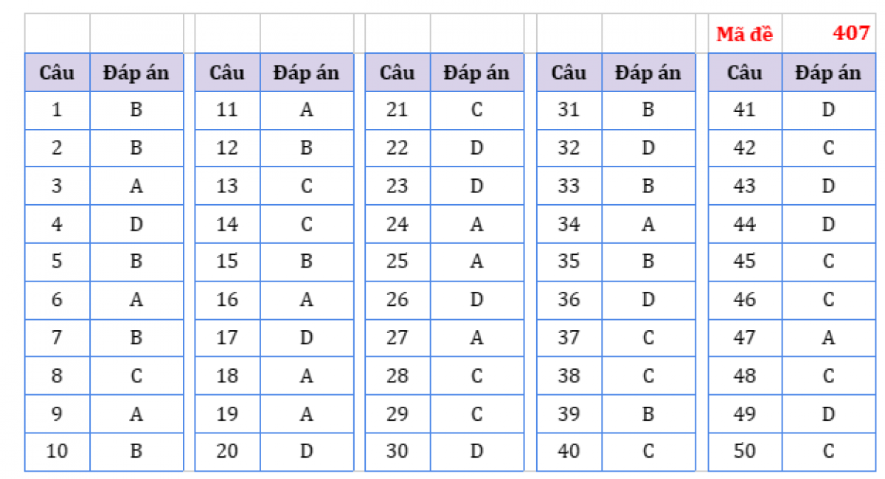Click question number 33 cell
The height and width of the screenshot is (479, 885).
click(x=569, y=186)
